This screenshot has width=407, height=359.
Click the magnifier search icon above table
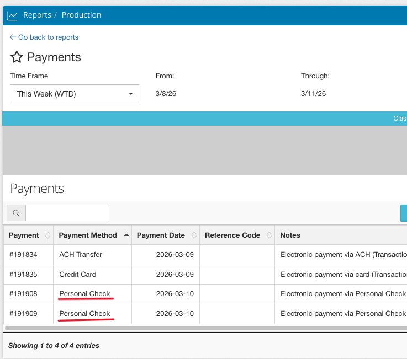point(16,213)
